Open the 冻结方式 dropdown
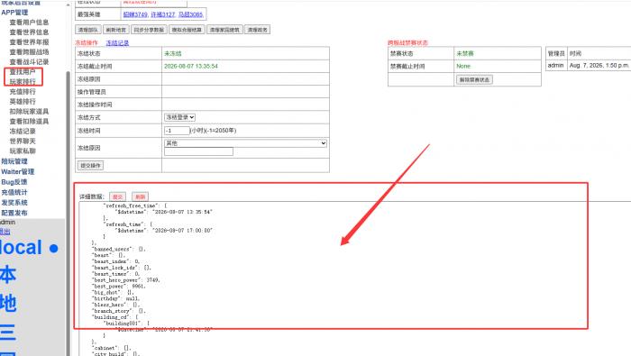 (180, 117)
